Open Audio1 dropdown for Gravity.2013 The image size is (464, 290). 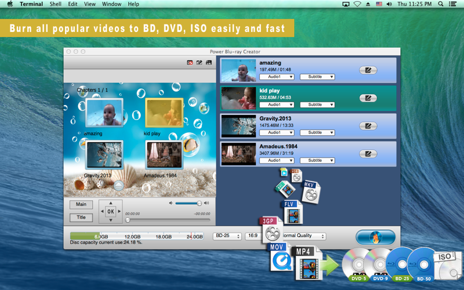277,132
